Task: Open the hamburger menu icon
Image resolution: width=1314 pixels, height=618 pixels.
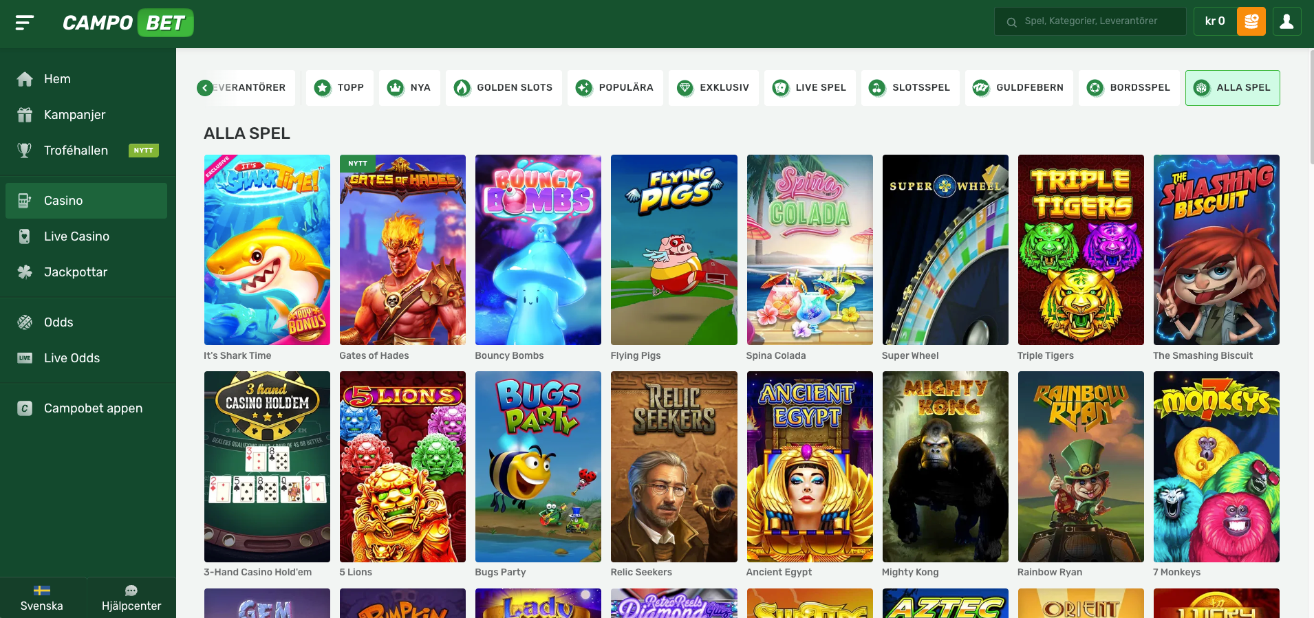Action: 24,23
